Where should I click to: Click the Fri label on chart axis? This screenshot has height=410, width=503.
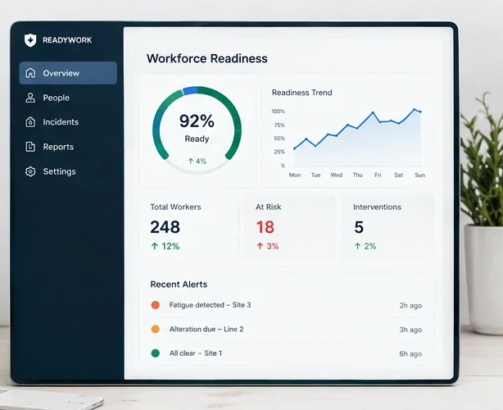click(x=378, y=175)
